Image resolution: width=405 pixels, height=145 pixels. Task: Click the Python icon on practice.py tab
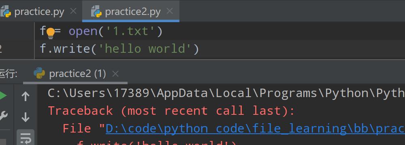pyautogui.click(x=6, y=11)
